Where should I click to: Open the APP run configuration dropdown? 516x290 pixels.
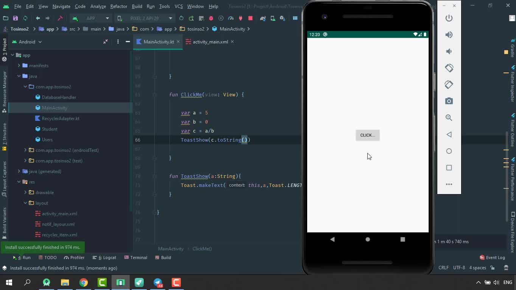pyautogui.click(x=91, y=18)
